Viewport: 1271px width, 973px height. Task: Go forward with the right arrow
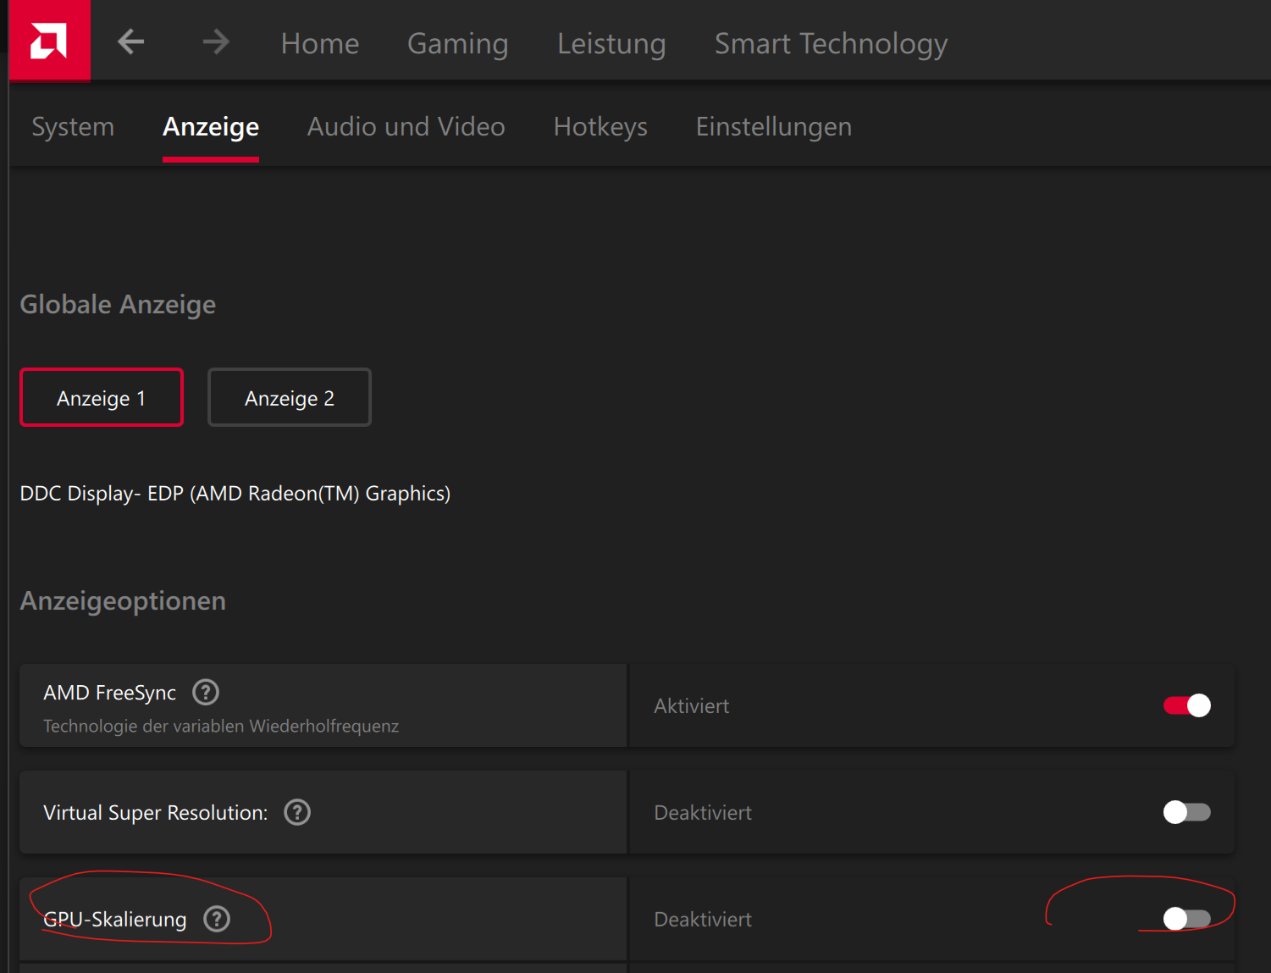coord(216,41)
